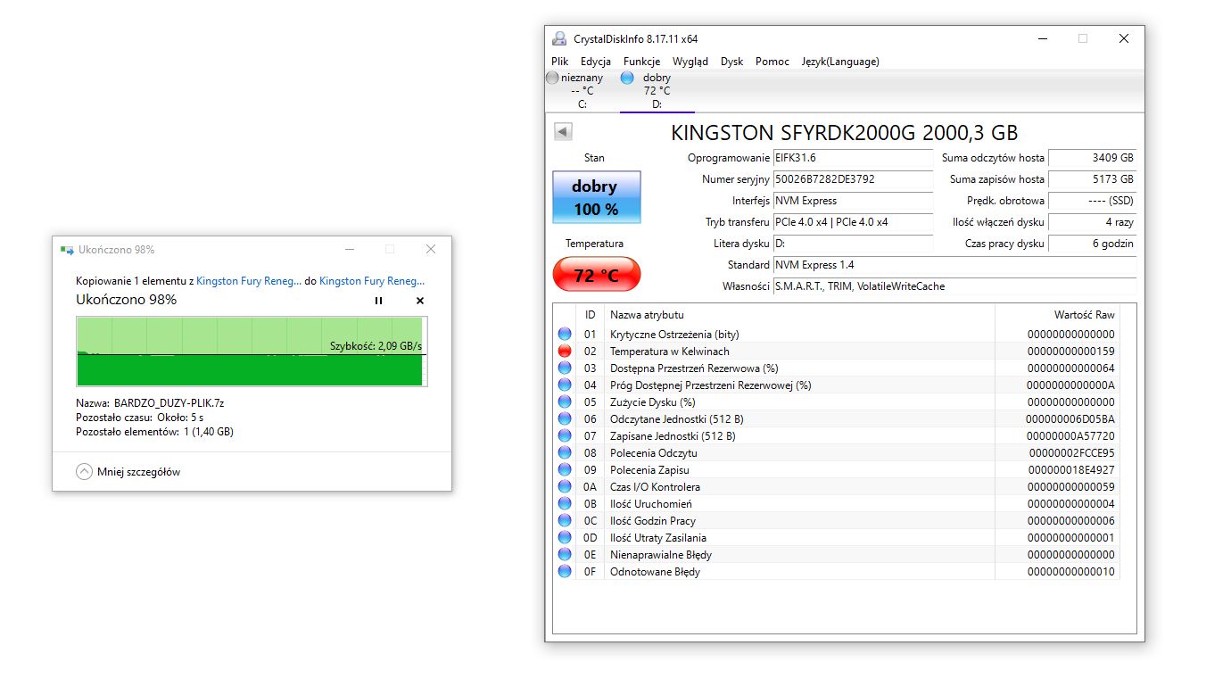The image size is (1231, 687).
Task: Pause the file copy operation
Action: [378, 301]
